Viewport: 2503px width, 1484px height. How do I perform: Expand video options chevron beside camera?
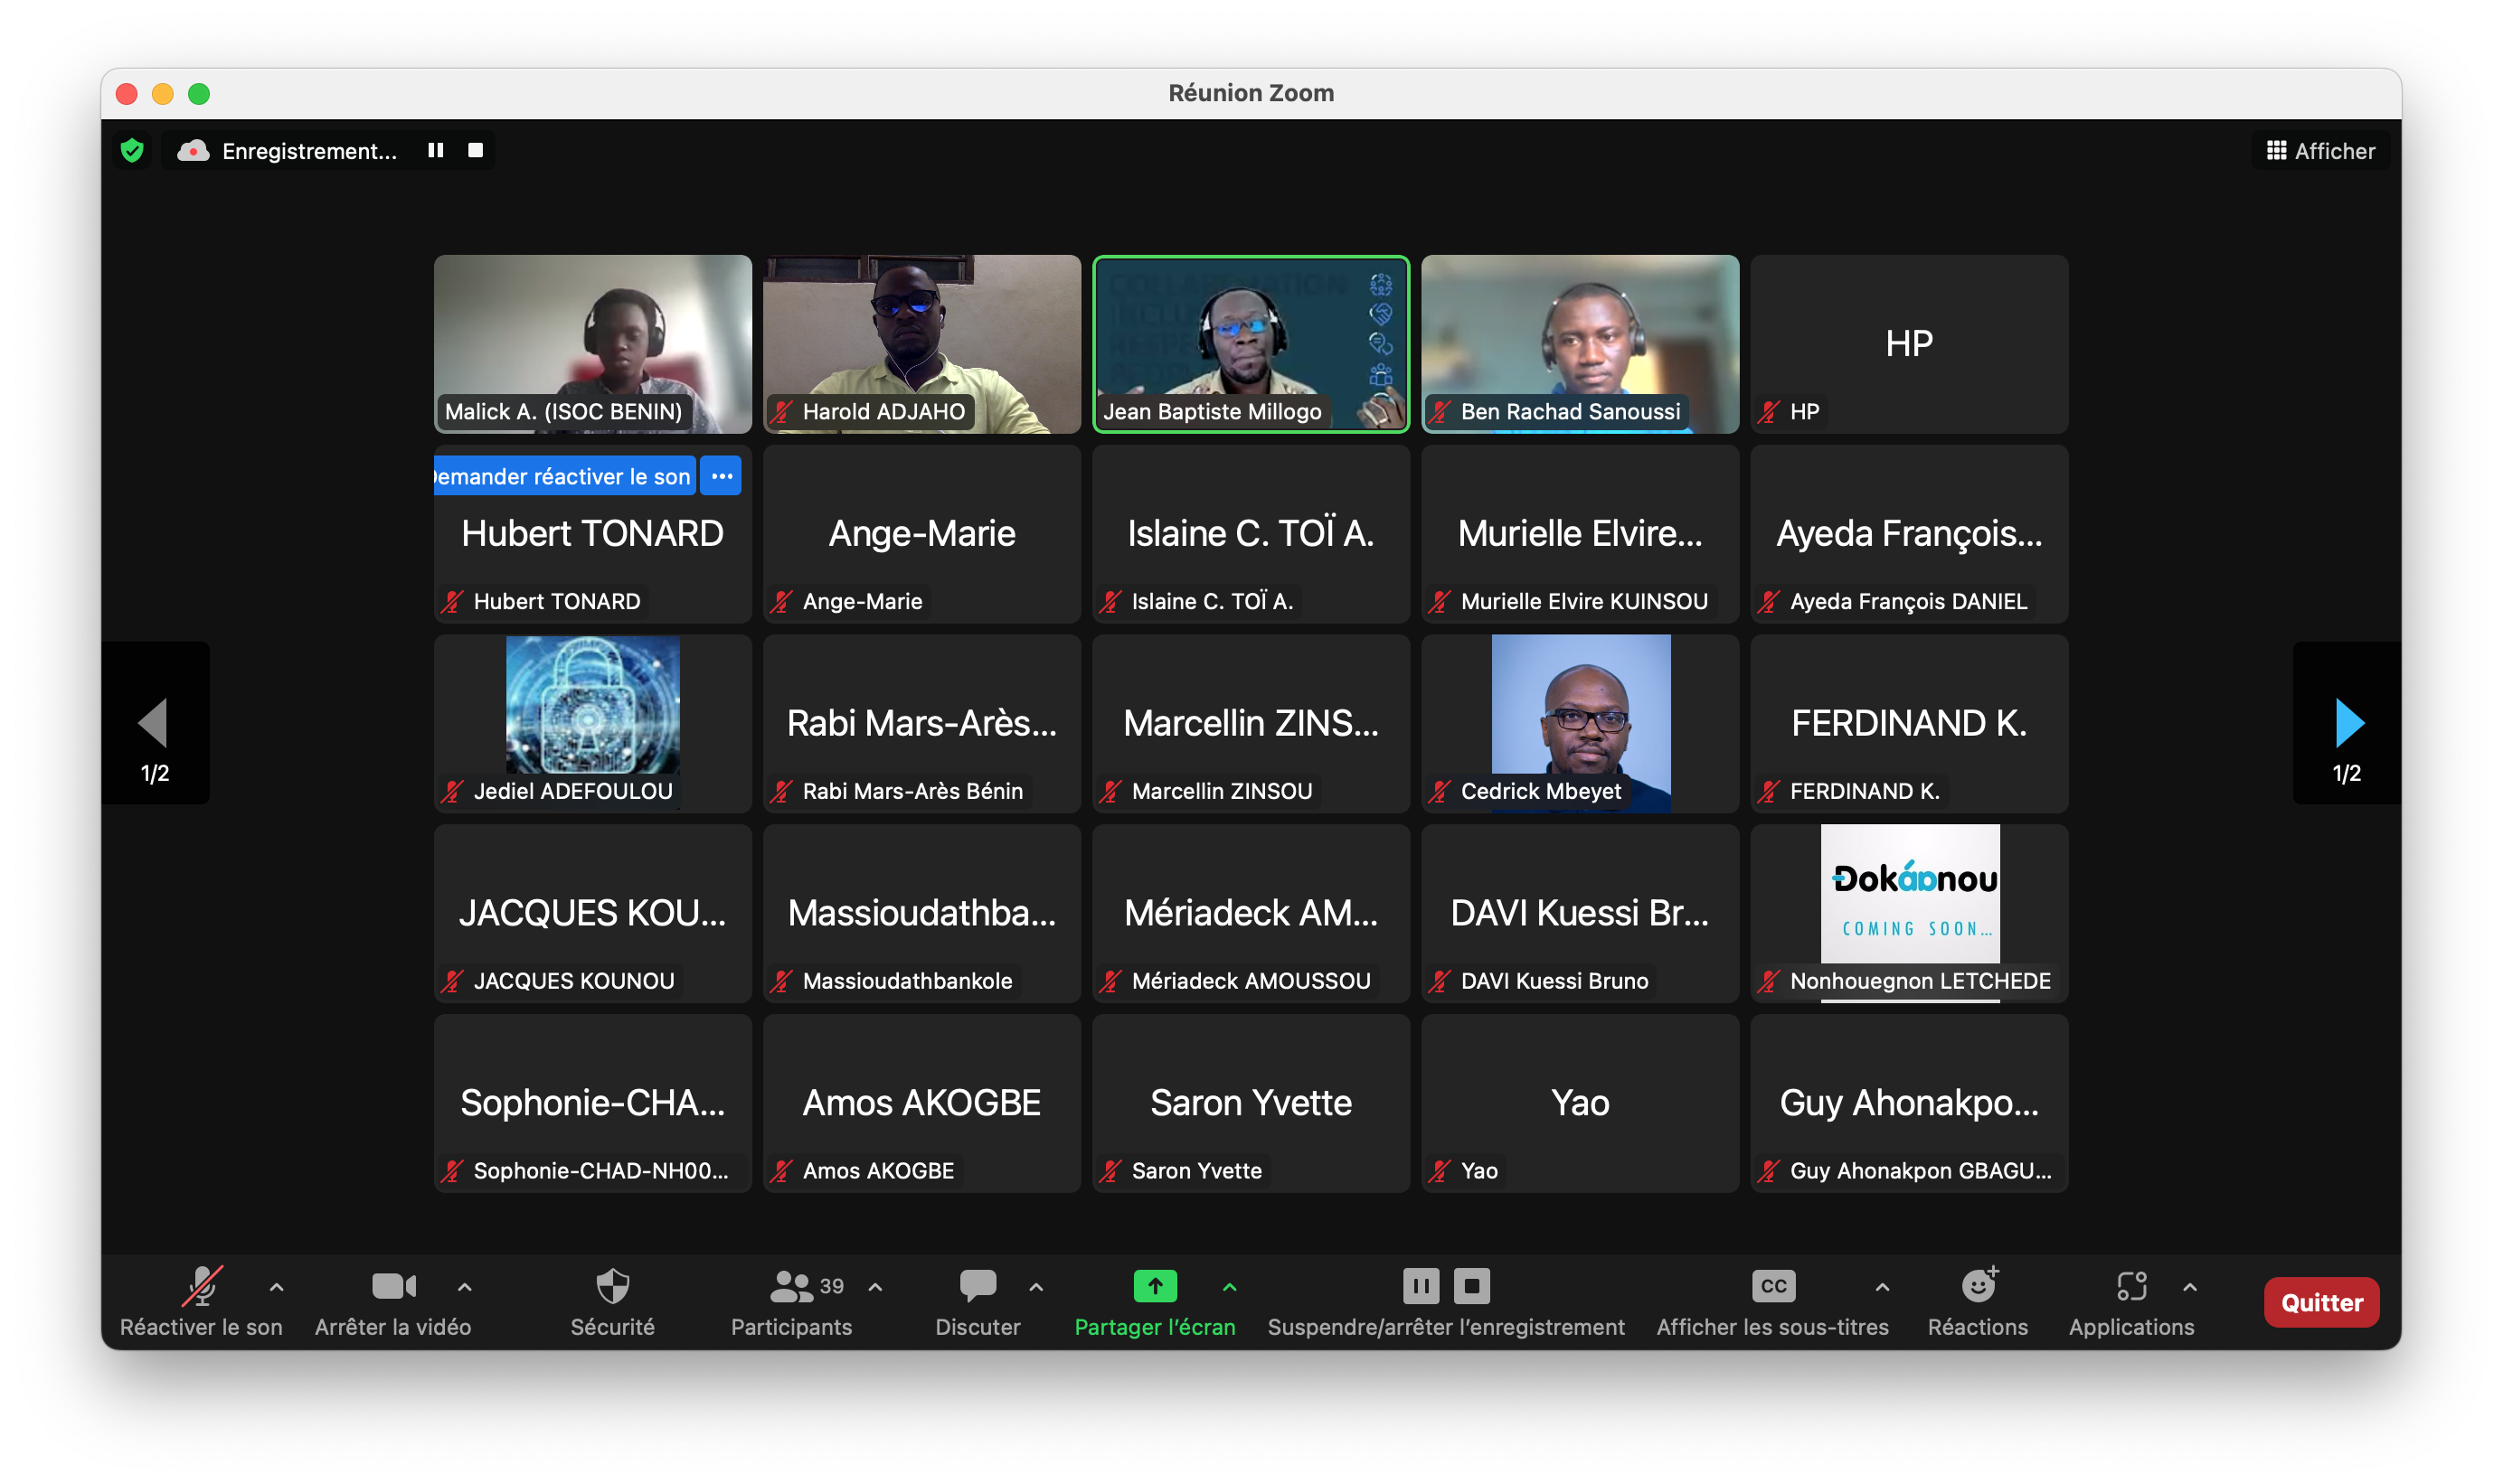click(464, 1287)
